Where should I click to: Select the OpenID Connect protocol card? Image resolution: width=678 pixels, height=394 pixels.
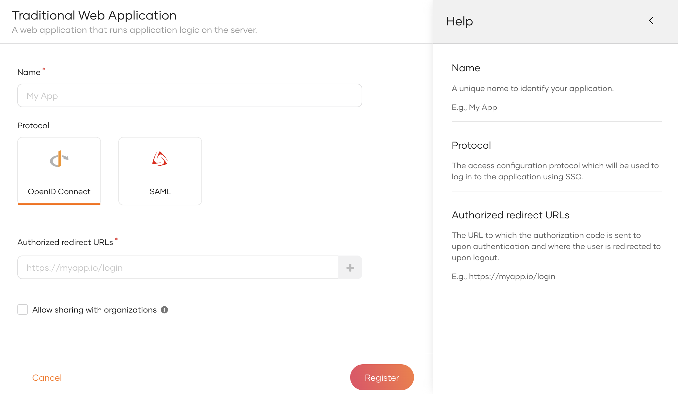pyautogui.click(x=59, y=171)
